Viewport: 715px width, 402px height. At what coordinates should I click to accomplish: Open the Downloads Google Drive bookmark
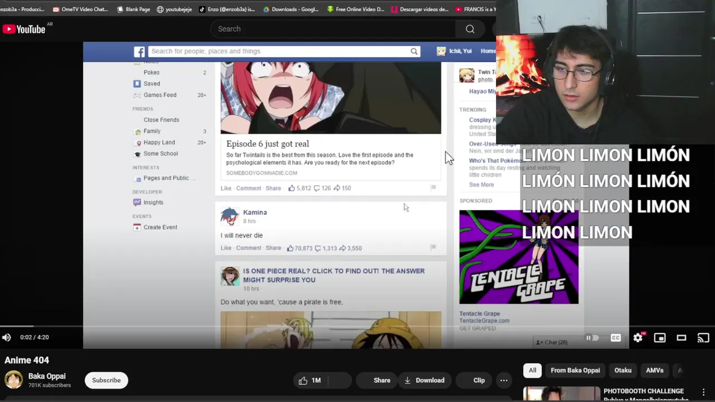pyautogui.click(x=290, y=9)
